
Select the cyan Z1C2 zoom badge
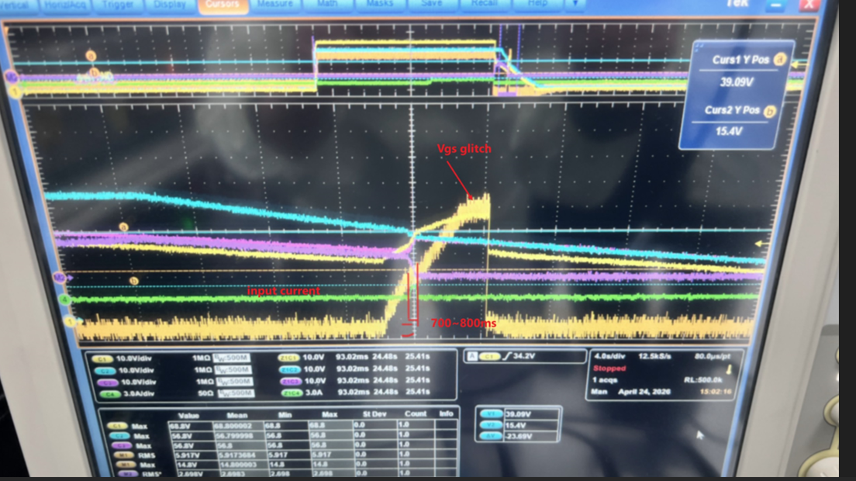pos(291,369)
